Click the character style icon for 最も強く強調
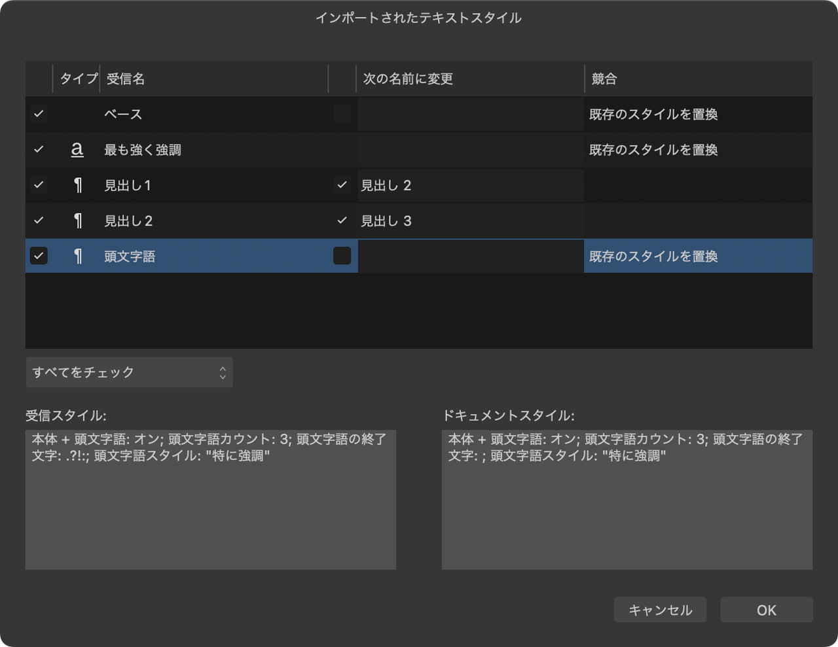The image size is (838, 647). point(77,150)
